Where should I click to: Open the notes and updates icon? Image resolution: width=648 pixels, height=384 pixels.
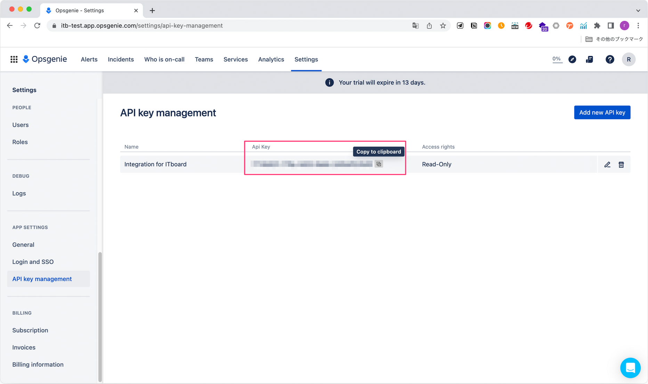[589, 59]
